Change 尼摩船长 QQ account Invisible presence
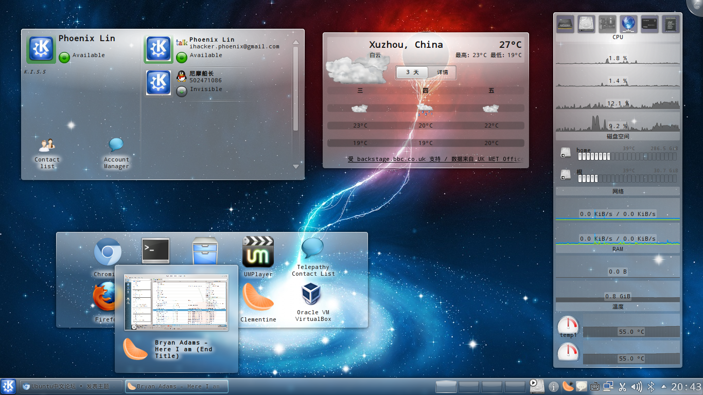 click(x=182, y=92)
